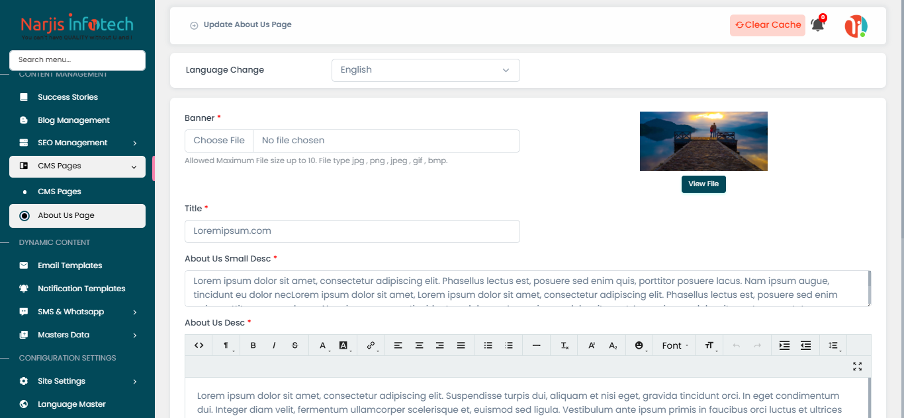Expand SEO Management submenu
The width and height of the screenshot is (904, 418).
pyautogui.click(x=77, y=143)
